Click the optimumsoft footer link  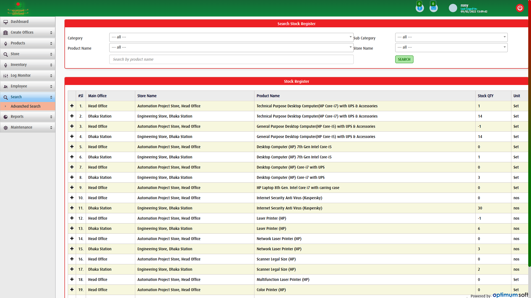tap(510, 295)
